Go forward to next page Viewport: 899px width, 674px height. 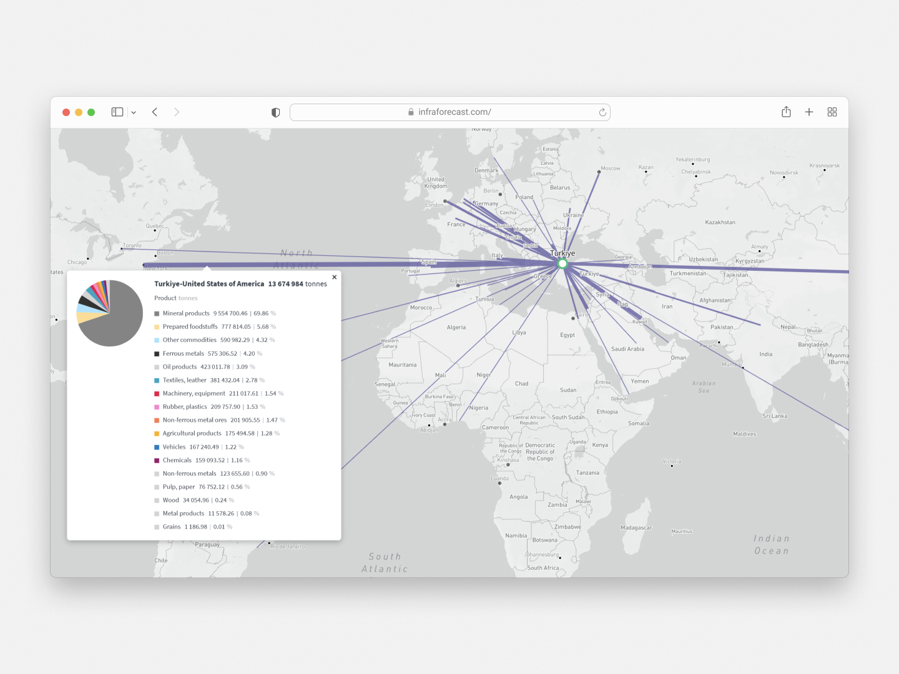[177, 112]
